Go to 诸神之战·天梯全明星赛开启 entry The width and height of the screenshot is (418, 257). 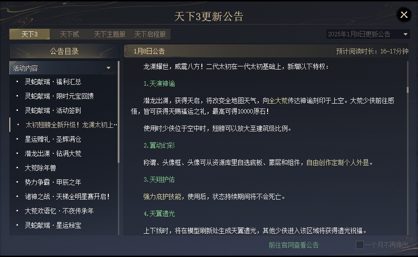(x=67, y=196)
